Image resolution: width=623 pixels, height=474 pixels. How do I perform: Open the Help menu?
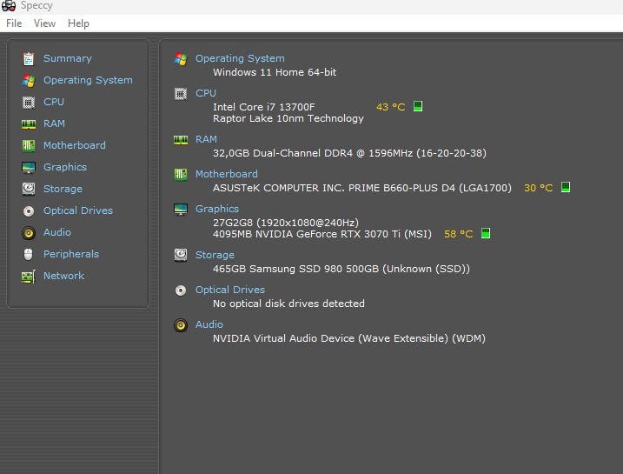pos(78,23)
